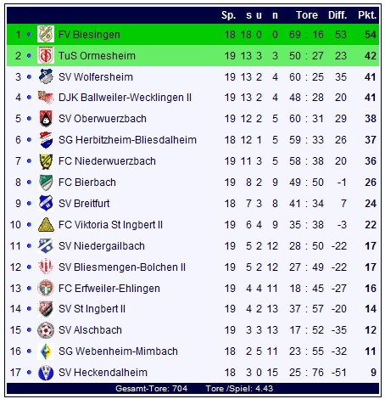Click the SV St Ingbert II team name

tap(92, 309)
